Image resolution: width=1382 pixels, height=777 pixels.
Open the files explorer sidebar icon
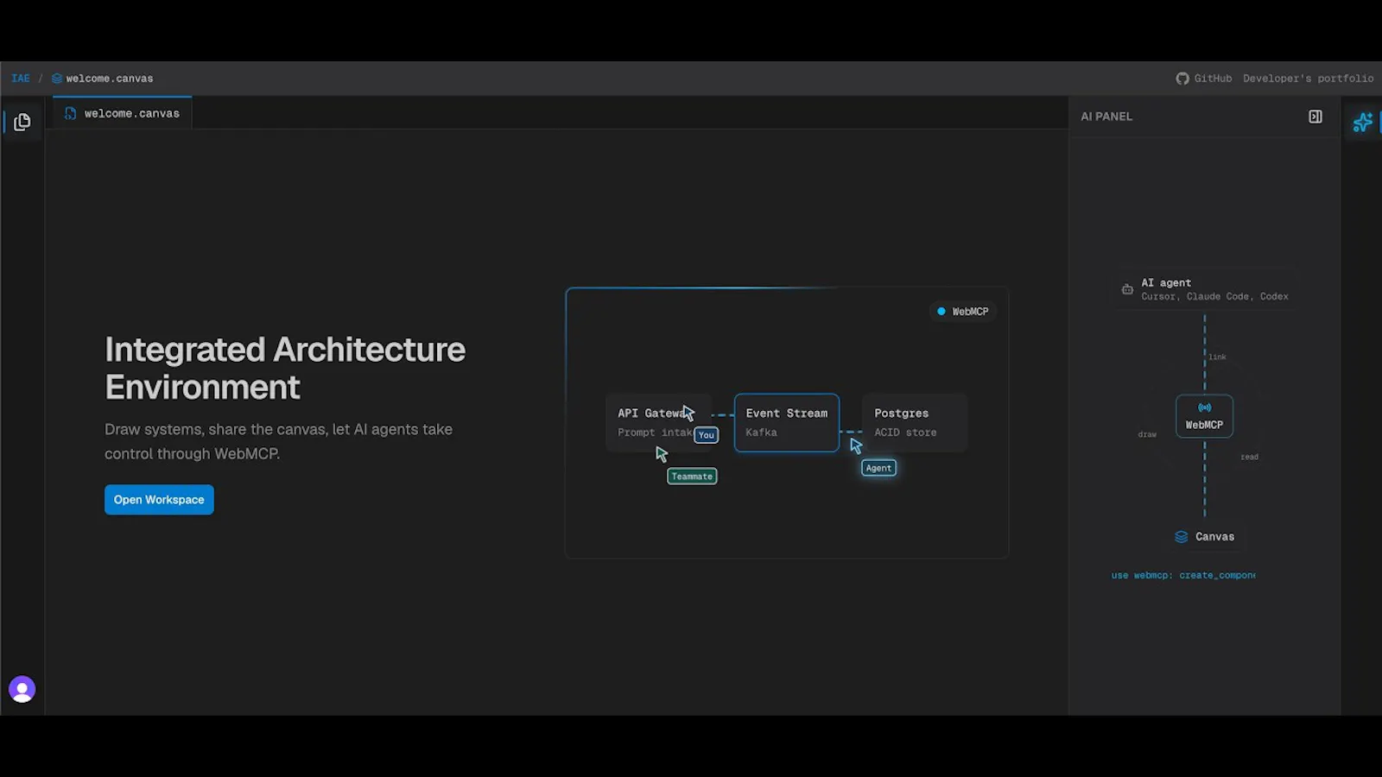[x=22, y=122]
